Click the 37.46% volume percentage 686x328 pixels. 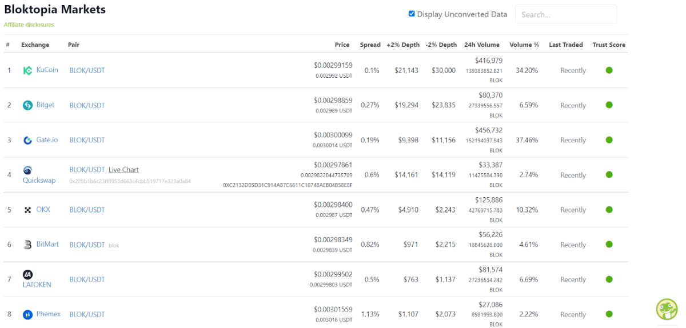point(527,140)
